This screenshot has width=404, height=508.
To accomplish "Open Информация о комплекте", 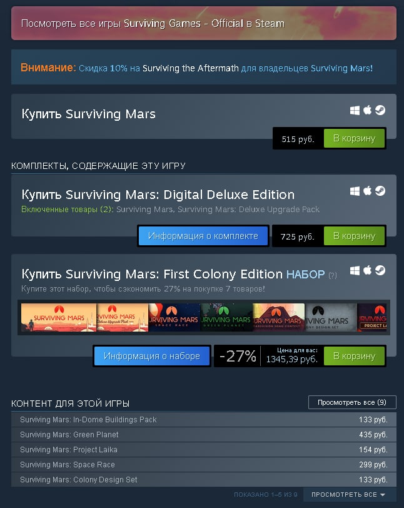I will [x=203, y=236].
